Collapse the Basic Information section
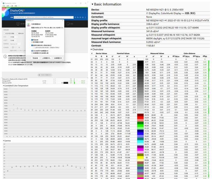 coord(92,4)
